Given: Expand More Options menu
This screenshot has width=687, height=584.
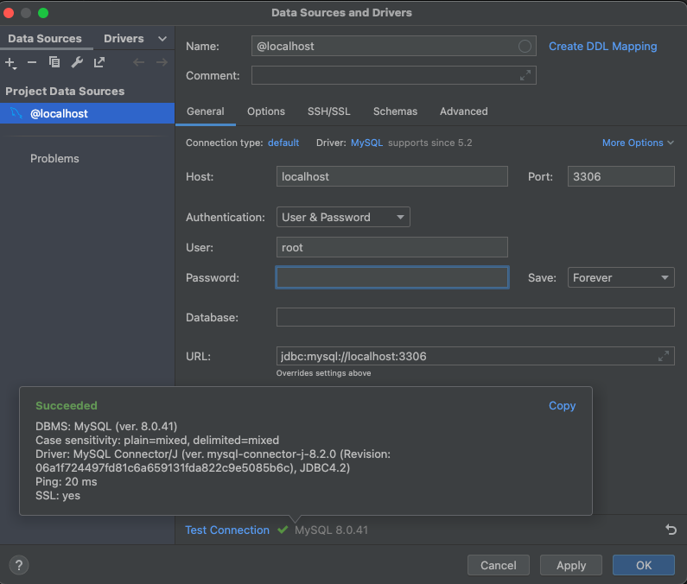Looking at the screenshot, I should [638, 143].
